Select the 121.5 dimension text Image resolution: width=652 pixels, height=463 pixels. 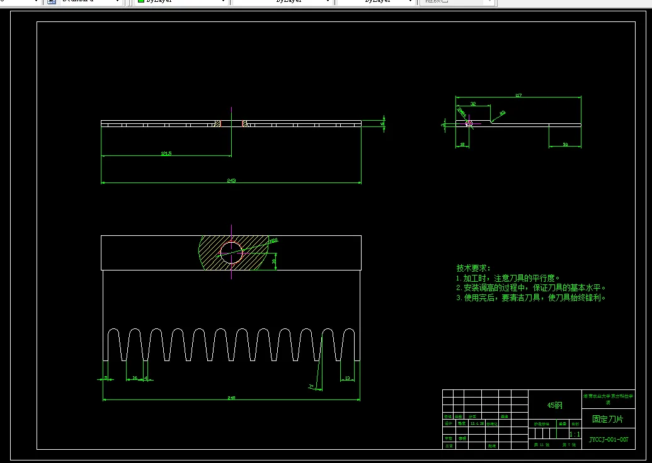(x=166, y=153)
